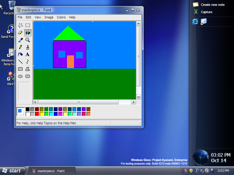Viewport: 234px width, 175px height.
Task: Pick the Eraser tool
Action: (20, 33)
